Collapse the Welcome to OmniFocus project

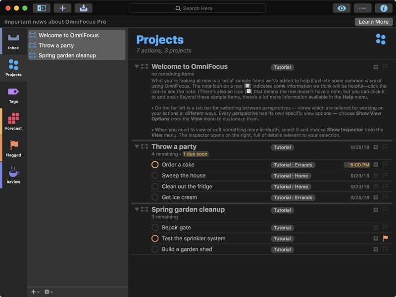click(x=137, y=66)
